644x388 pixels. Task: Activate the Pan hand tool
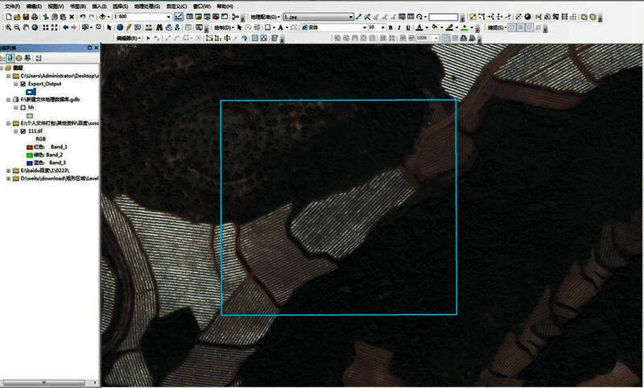(x=25, y=27)
